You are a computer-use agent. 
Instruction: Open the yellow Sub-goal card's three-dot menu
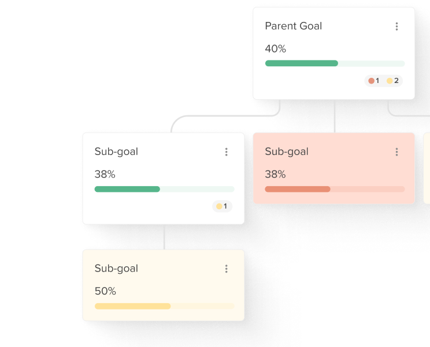coord(226,269)
